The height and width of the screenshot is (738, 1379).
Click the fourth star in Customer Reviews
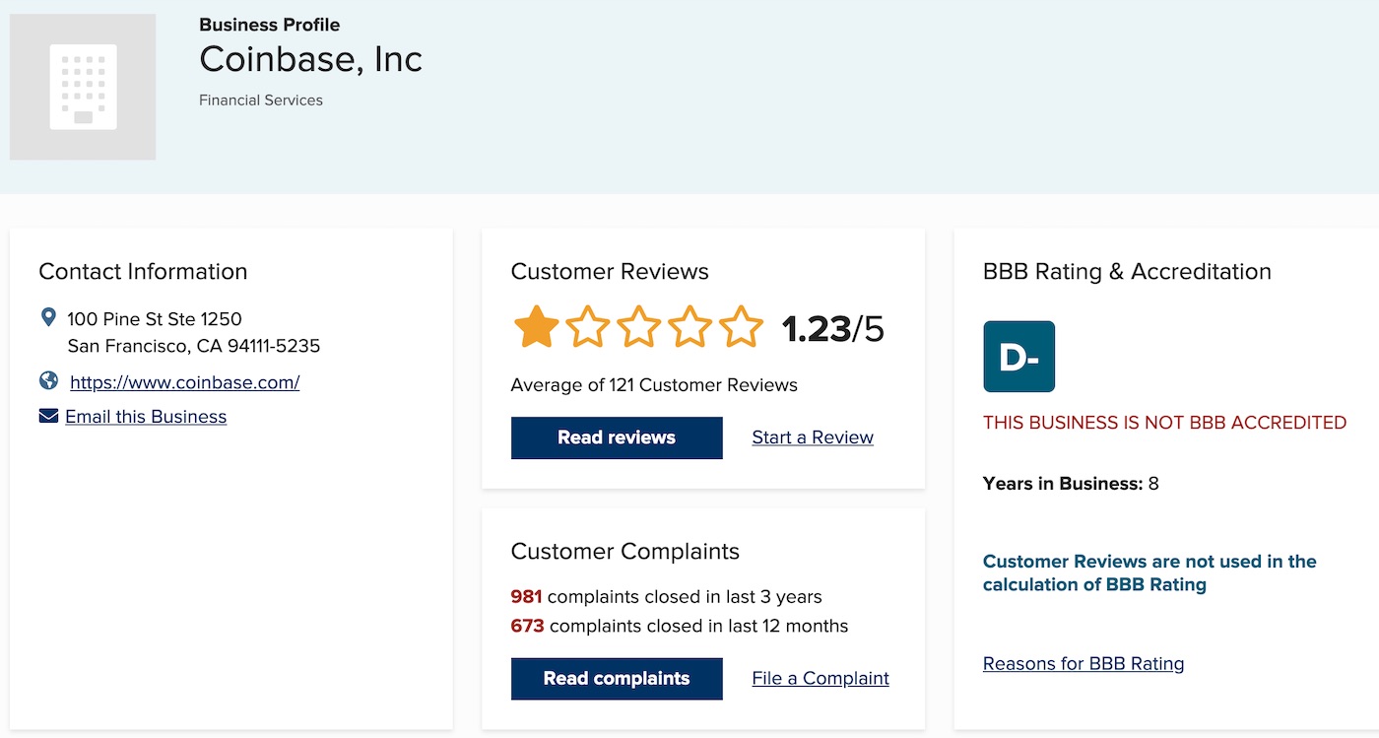click(689, 327)
